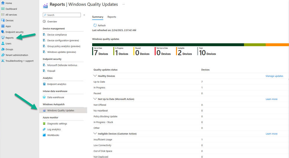The width and height of the screenshot is (289, 158).
Task: Open Endpoint security shield icon
Action: tap(3, 32)
